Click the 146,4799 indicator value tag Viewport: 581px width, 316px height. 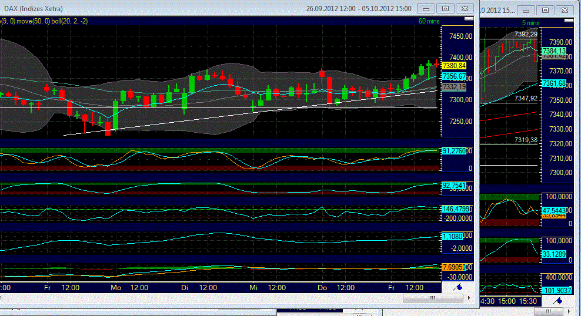456,209
